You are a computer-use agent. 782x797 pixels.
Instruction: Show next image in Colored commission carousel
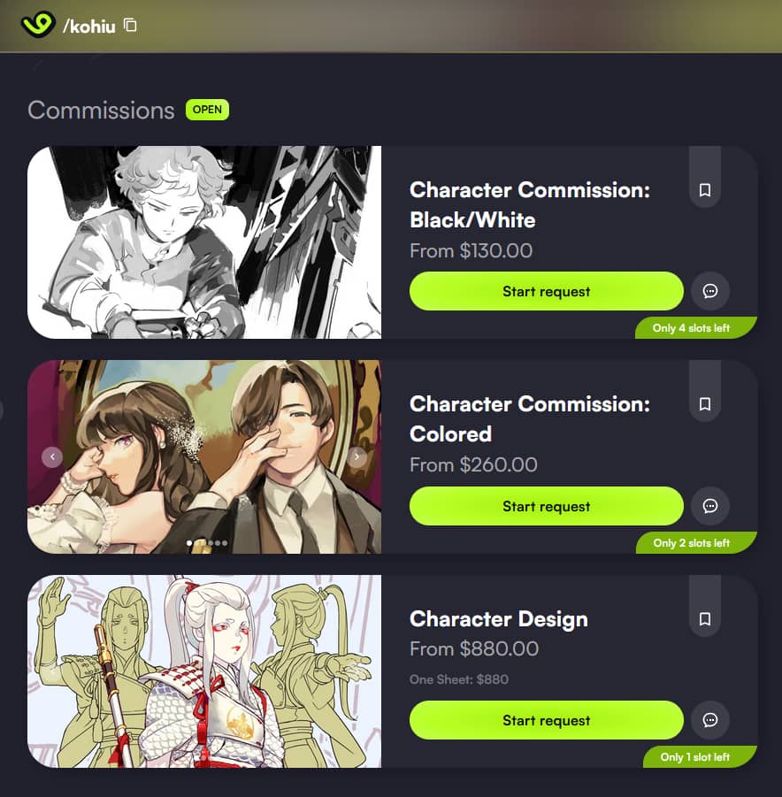point(356,456)
